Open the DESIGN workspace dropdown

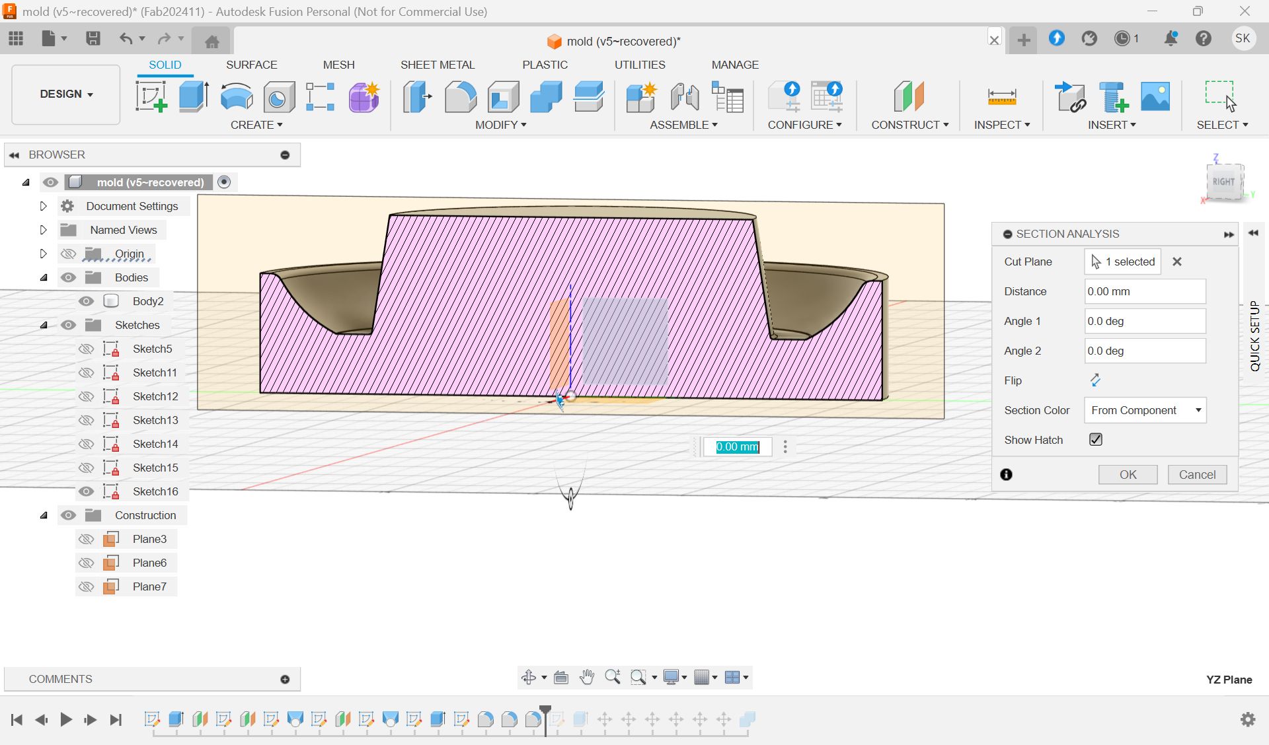click(66, 94)
